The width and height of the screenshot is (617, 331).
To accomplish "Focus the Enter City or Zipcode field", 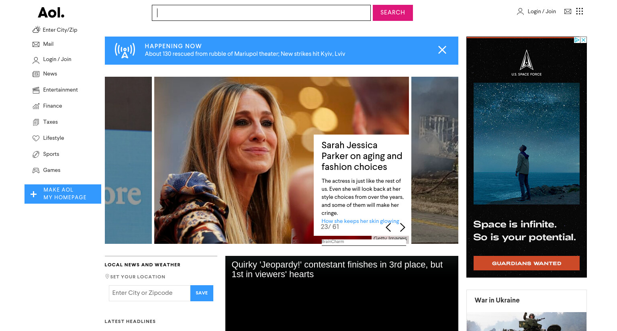I will [149, 293].
